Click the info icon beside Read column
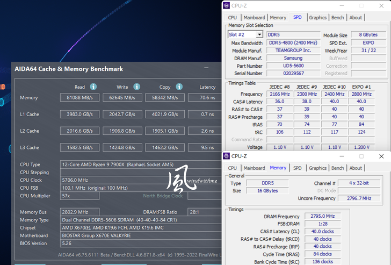Viewport: 391px width, 265px height. [x=93, y=87]
